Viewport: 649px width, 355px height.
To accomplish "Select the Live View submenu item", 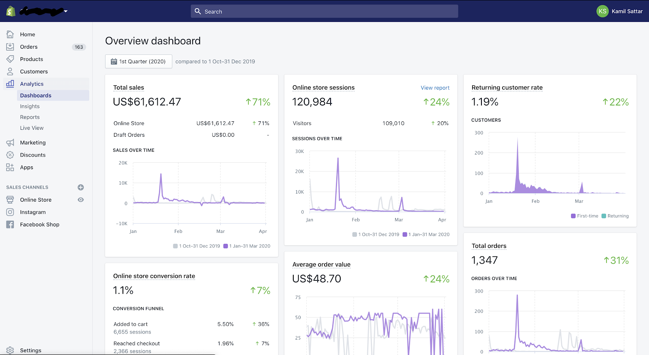I will click(32, 128).
